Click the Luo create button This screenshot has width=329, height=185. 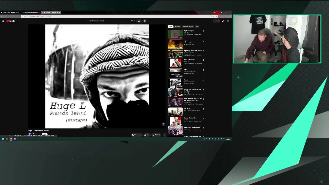(x=216, y=21)
